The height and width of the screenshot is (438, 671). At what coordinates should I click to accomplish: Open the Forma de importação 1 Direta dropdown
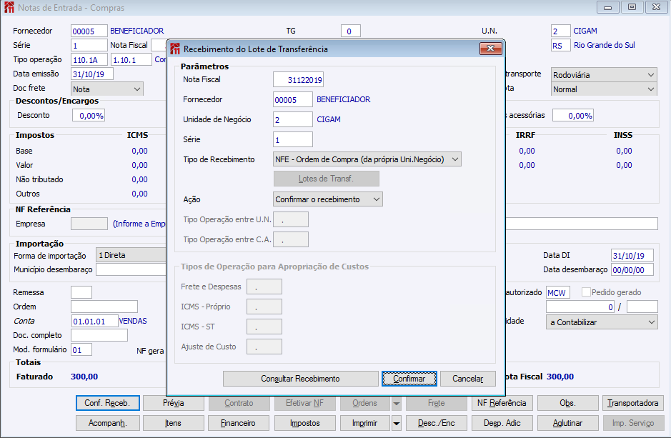pyautogui.click(x=131, y=255)
